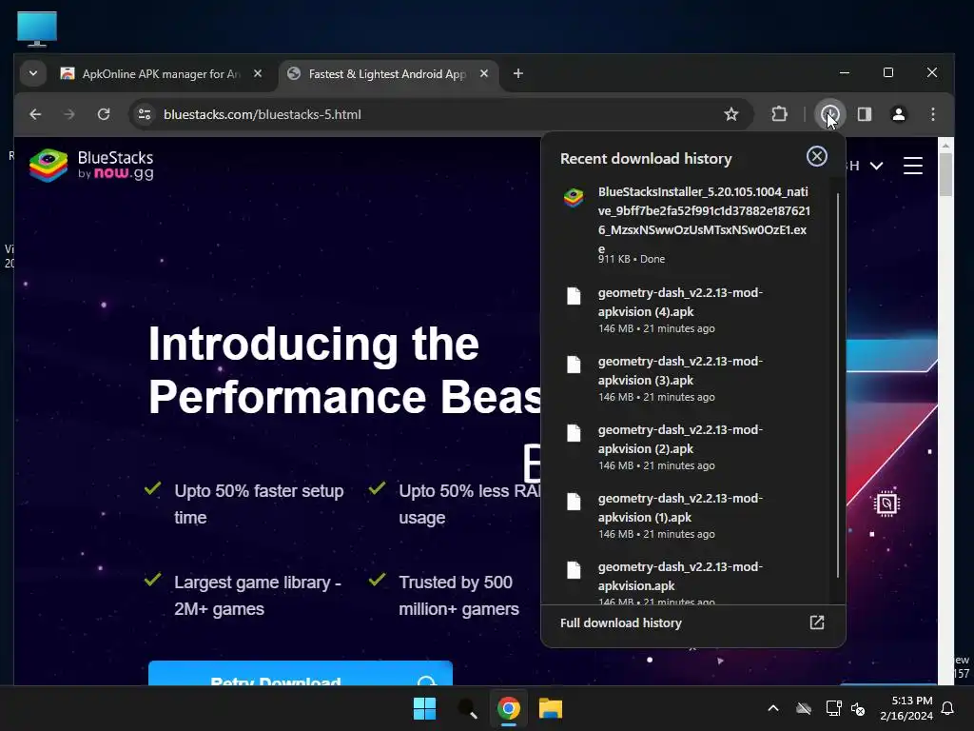This screenshot has height=731, width=974.
Task: Click file icon of geometry-dash (1).apk
Action: point(574,501)
